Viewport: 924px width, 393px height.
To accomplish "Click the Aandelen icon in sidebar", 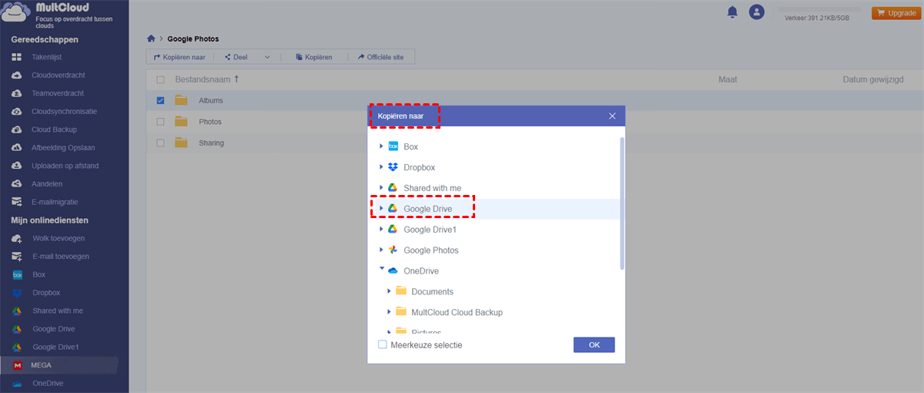I will pos(16,184).
